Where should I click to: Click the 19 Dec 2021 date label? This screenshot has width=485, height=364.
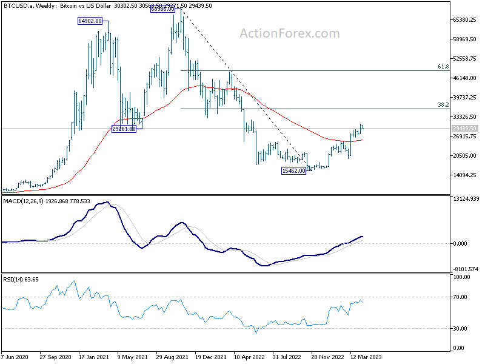tap(210, 357)
